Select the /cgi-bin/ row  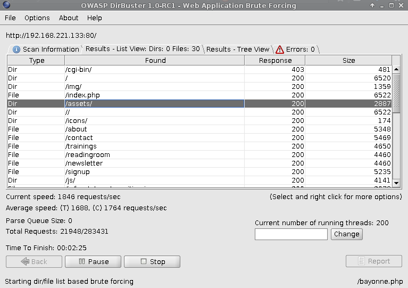click(199, 70)
